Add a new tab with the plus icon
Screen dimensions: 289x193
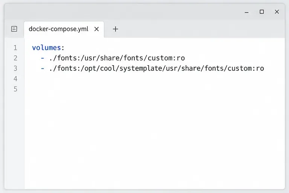pyautogui.click(x=116, y=29)
